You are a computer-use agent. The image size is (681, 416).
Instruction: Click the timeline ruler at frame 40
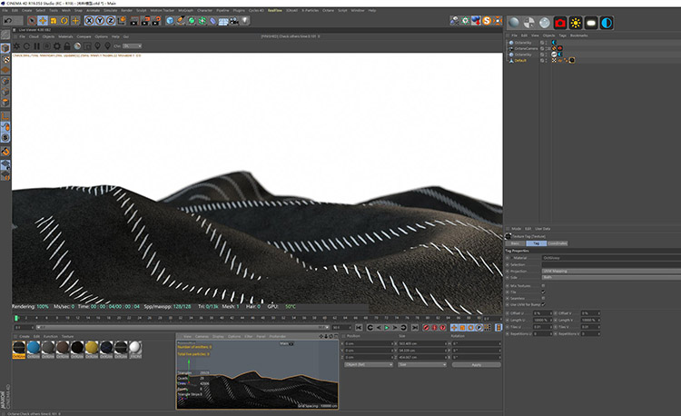(222, 318)
